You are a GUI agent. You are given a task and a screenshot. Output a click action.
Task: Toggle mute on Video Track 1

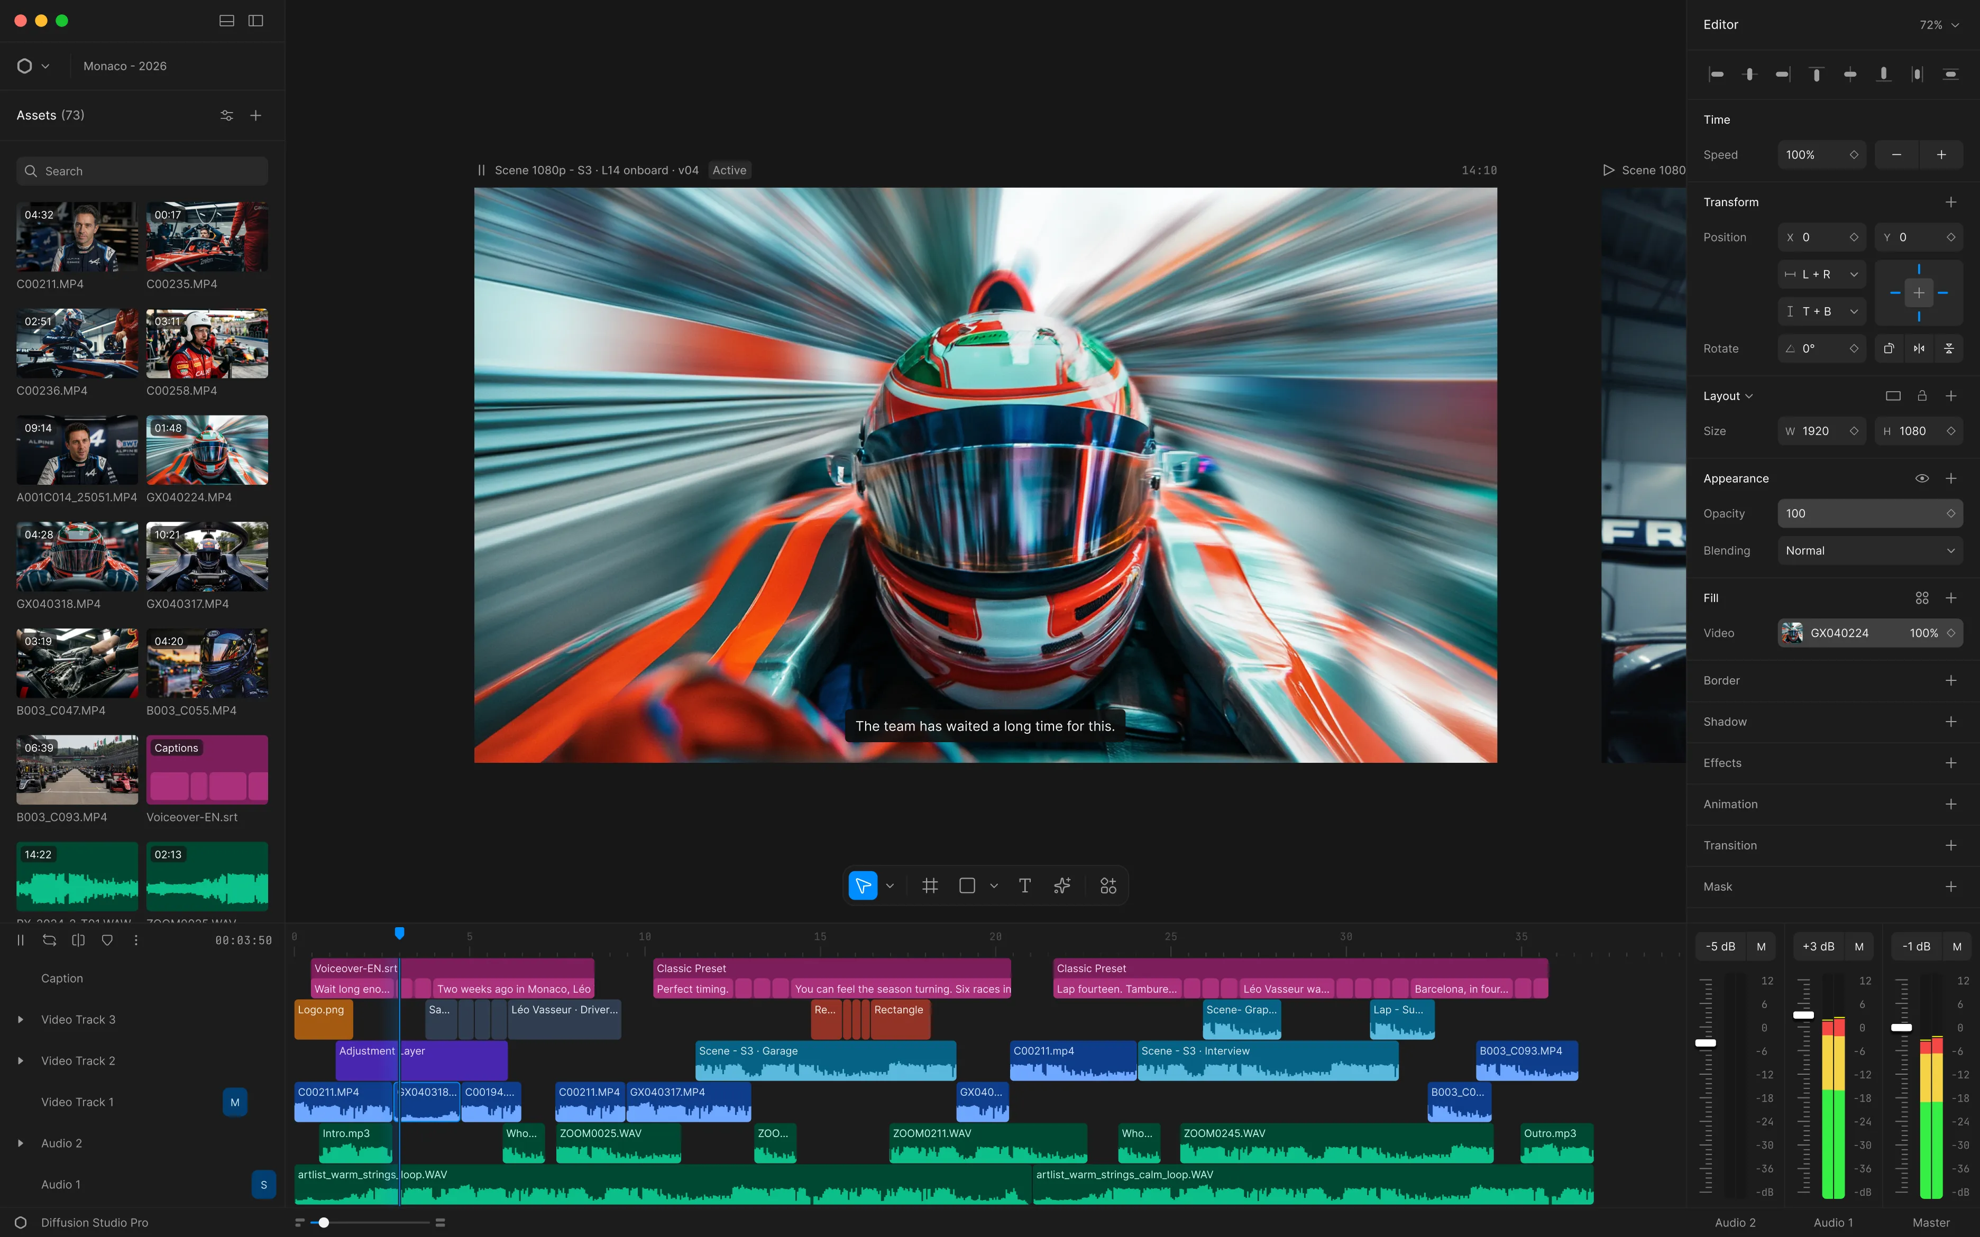tap(235, 1102)
